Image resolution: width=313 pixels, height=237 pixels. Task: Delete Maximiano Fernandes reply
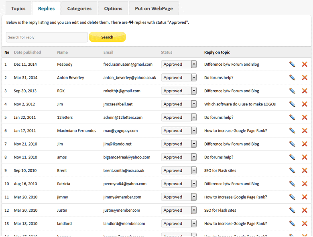[x=305, y=130]
